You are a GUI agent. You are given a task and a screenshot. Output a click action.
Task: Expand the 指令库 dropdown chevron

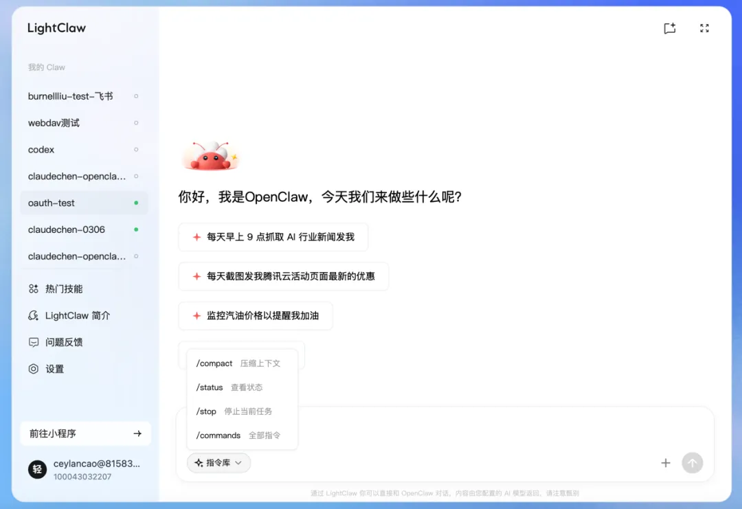click(x=238, y=463)
